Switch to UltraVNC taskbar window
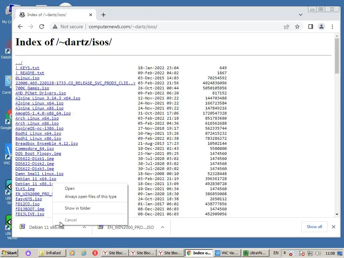Screen dimensions: 344x258 [x=255, y=253]
